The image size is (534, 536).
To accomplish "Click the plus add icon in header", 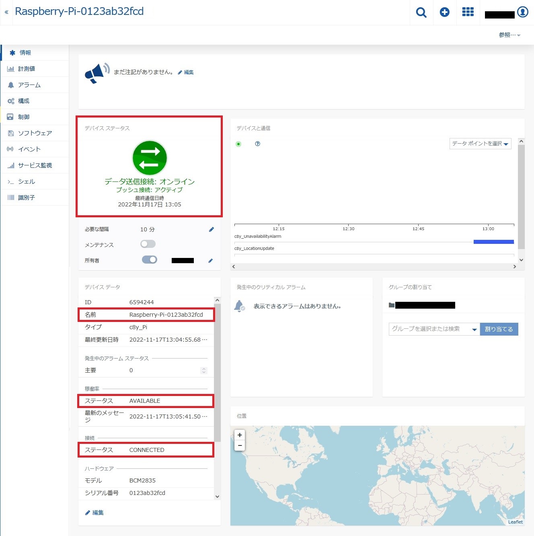I will point(444,12).
